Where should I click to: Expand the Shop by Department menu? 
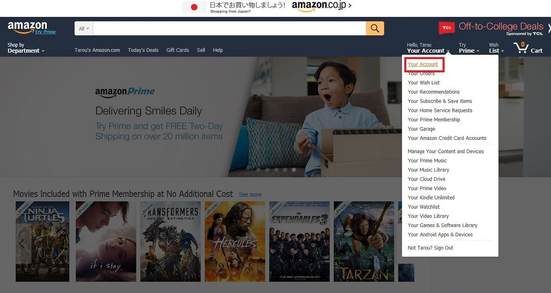(x=26, y=48)
